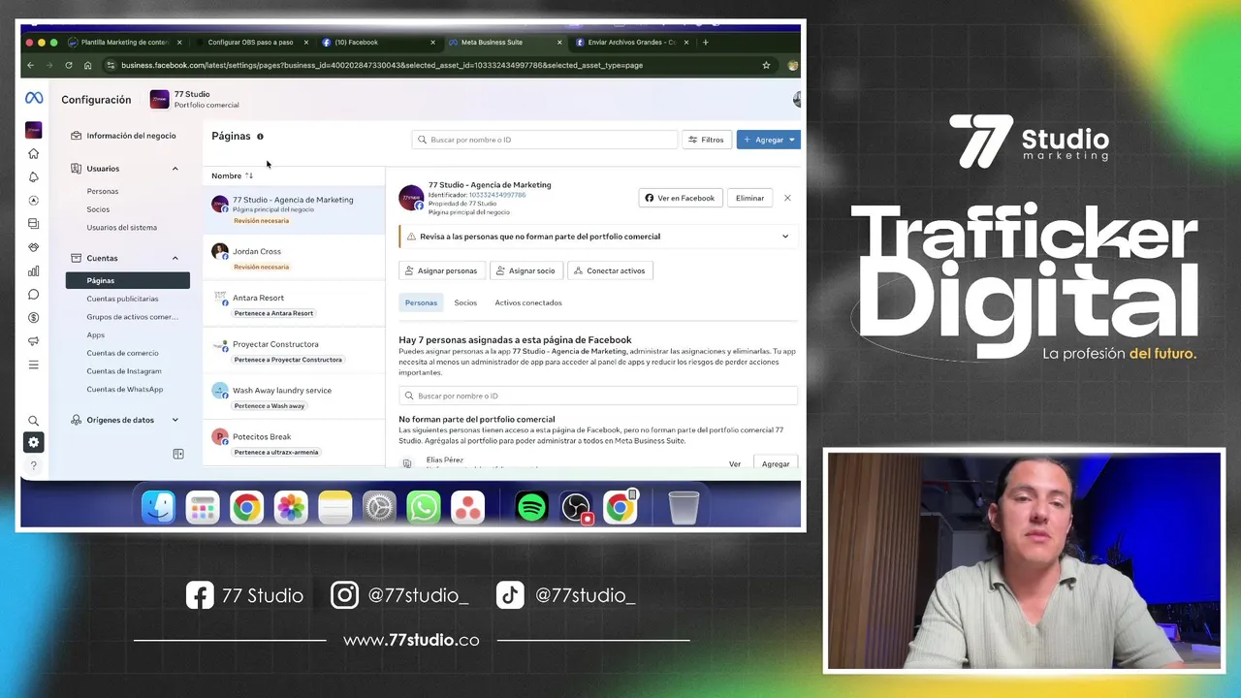Open the Agregar dropdown button
Screen dimensions: 1241x698
[x=769, y=140]
